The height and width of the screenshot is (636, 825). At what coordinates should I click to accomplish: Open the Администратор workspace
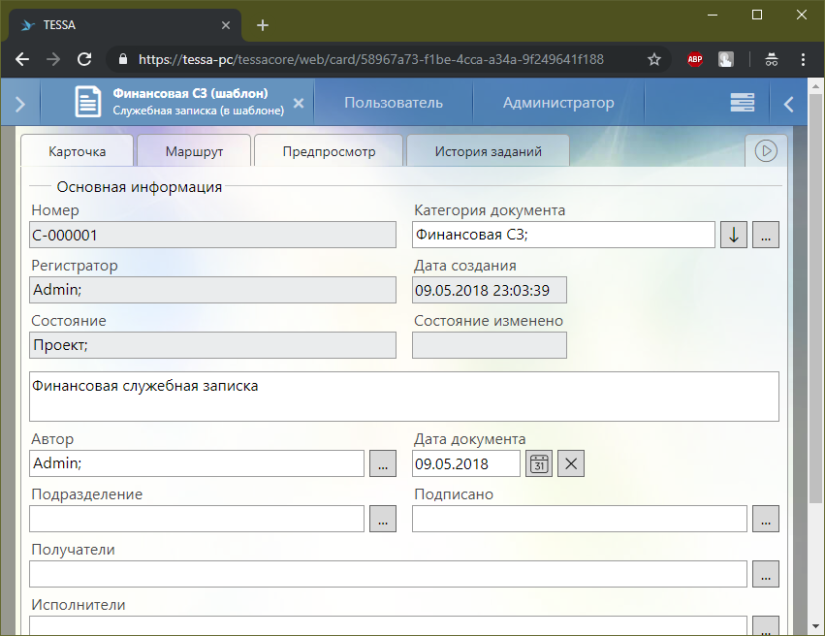click(558, 103)
